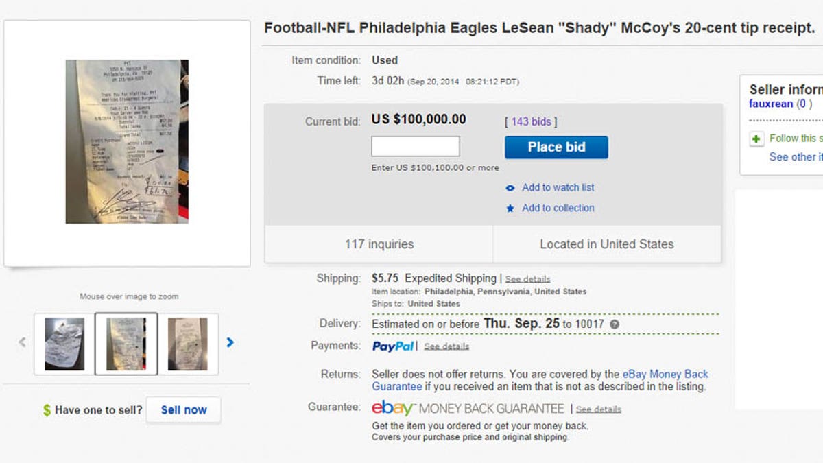
Task: Select the third receipt thumbnail
Action: 188,344
